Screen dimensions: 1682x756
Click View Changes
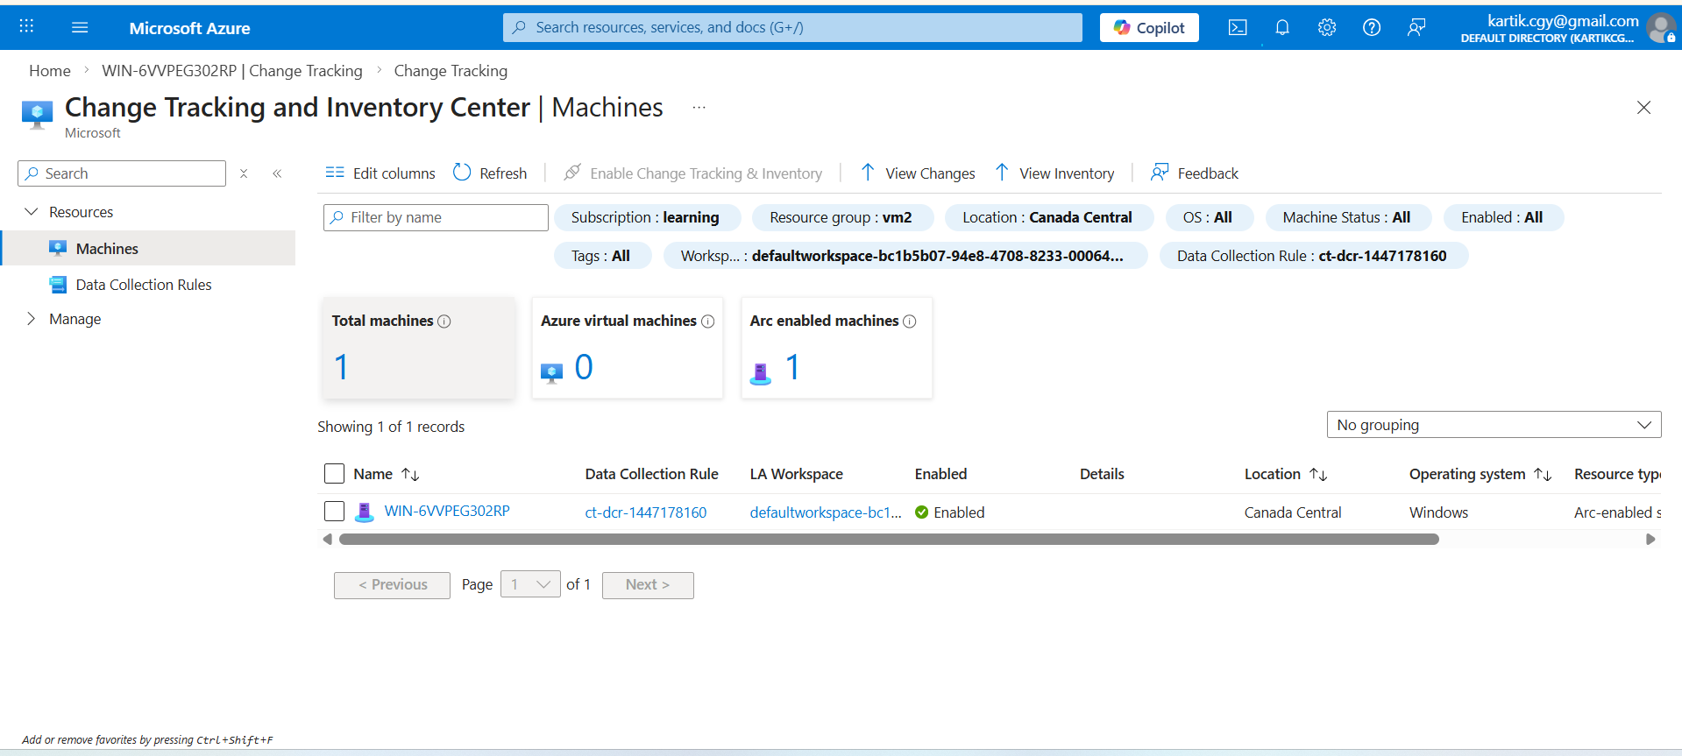point(917,173)
